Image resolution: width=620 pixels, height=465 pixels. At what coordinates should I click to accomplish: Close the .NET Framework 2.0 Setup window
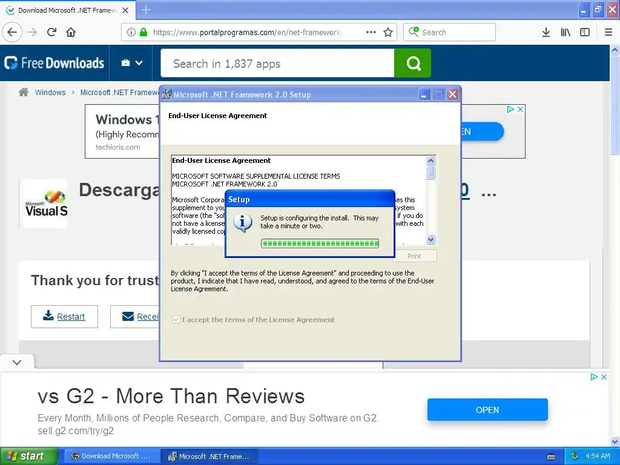pos(452,94)
